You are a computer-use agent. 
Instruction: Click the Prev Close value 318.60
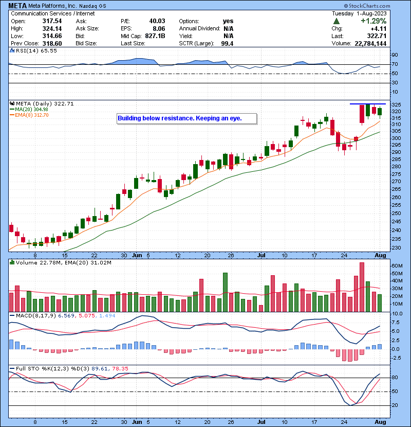pos(52,44)
